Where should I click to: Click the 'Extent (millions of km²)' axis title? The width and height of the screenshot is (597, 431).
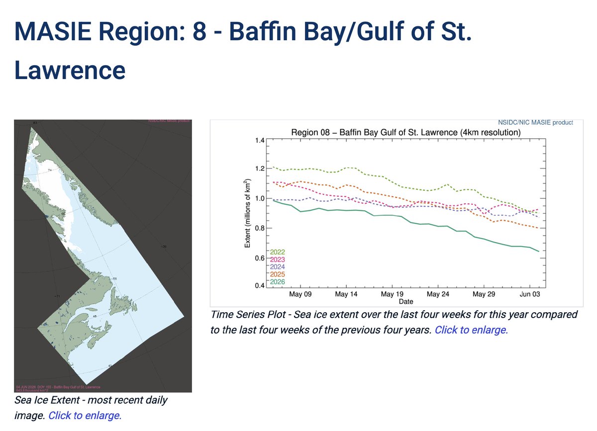pos(247,213)
